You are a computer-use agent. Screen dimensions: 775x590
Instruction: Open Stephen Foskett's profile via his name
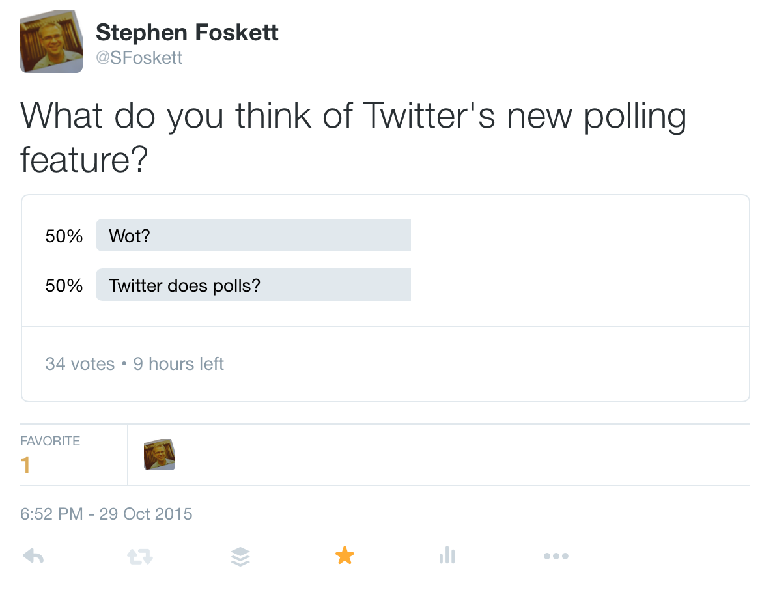pyautogui.click(x=187, y=33)
